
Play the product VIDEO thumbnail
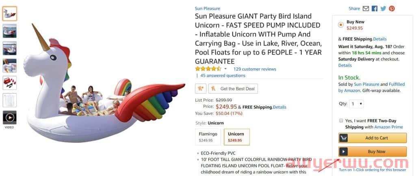(10, 118)
